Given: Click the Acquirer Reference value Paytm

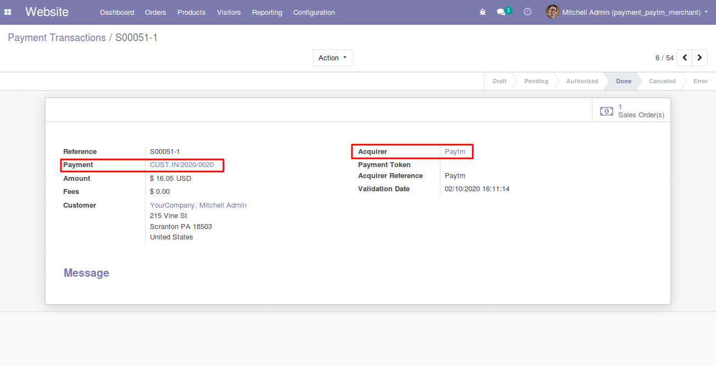Looking at the screenshot, I should coord(455,176).
